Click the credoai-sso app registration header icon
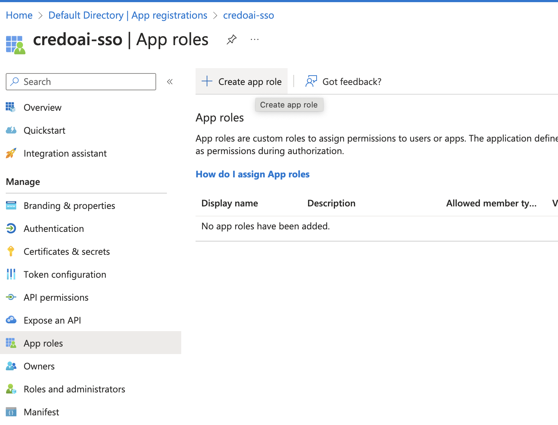558x425 pixels. pos(15,45)
